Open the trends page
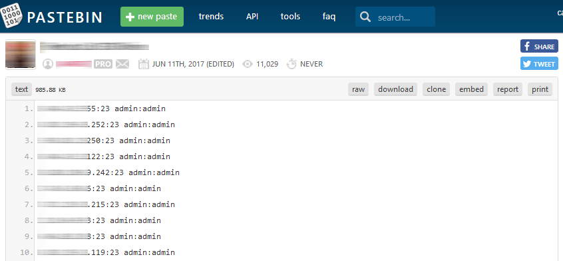 tap(211, 17)
